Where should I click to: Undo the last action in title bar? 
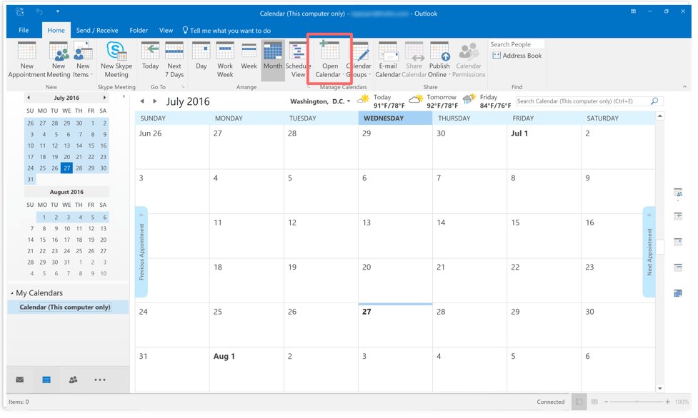pos(39,11)
